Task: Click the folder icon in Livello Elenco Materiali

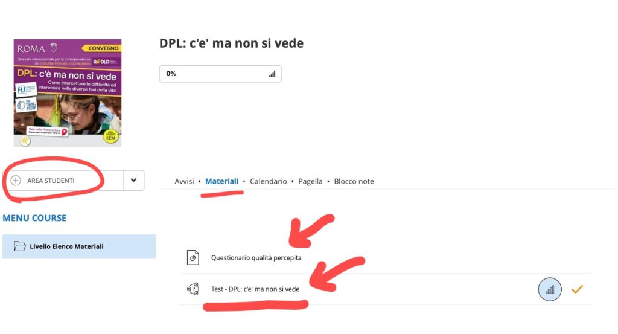Action: (20, 246)
